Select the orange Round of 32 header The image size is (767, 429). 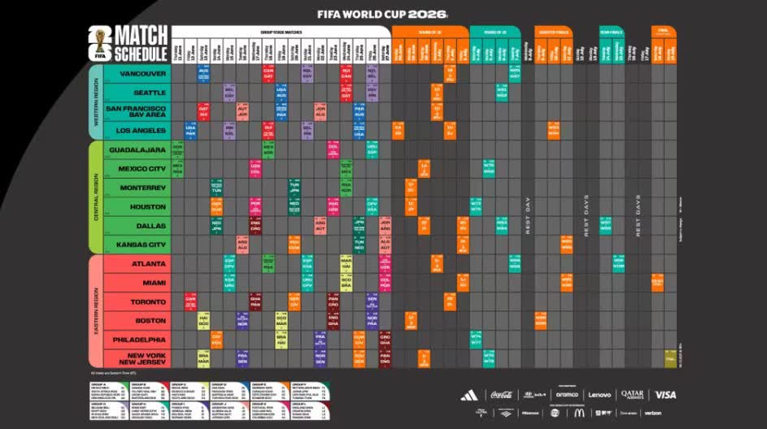click(429, 31)
